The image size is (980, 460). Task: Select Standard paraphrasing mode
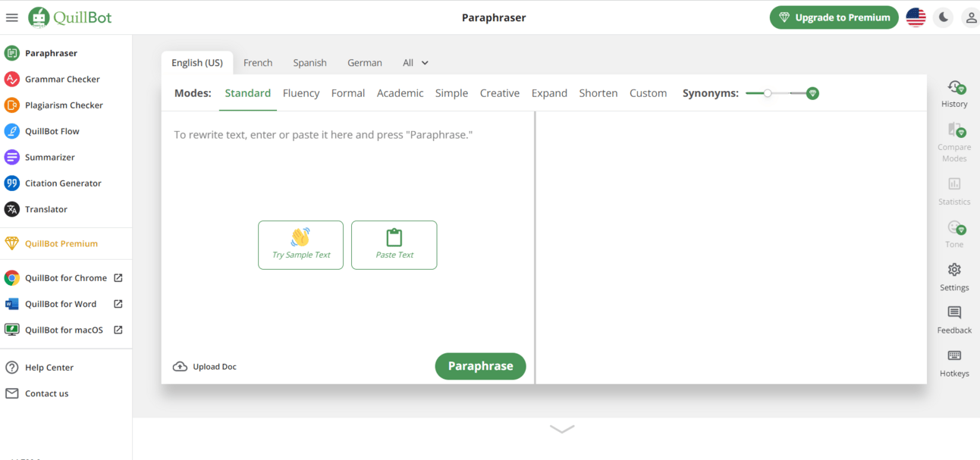point(248,93)
